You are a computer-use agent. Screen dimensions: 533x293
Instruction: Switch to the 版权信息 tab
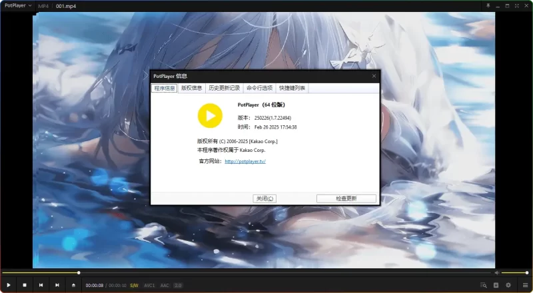(x=192, y=88)
